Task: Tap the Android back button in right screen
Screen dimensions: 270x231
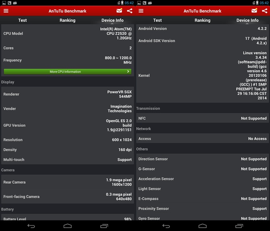Action: coord(166,226)
